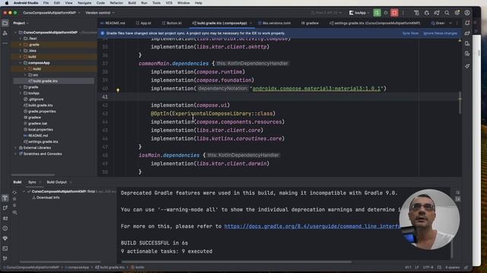
Task: Open More tool windows ellipsis icon
Action: 5,43
